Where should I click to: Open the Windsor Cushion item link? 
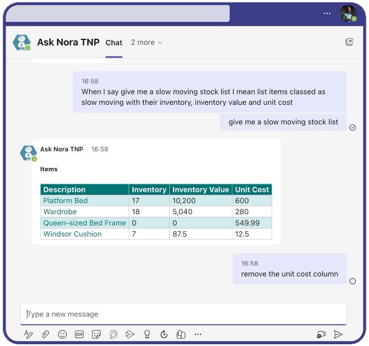(x=72, y=234)
